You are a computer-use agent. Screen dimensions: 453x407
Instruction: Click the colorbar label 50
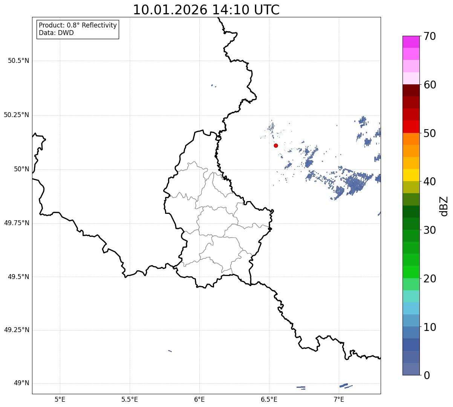tap(430, 133)
